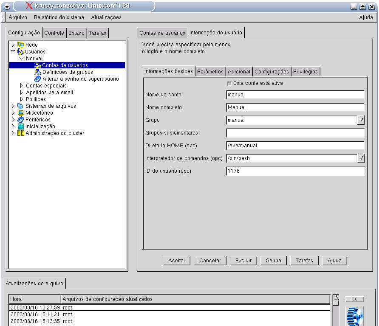Click the Inicialização power icon
Viewport: 379px width, 326px height.
pyautogui.click(x=21, y=126)
